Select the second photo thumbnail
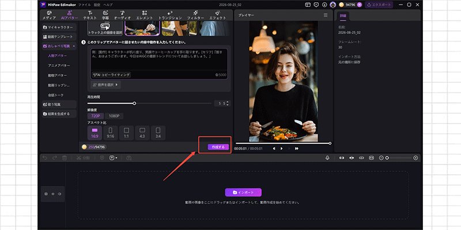Viewport: 461px width, 230px height. 179,28
